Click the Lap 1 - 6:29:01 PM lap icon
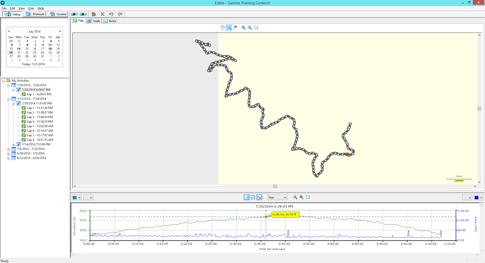Image resolution: width=485 pixels, height=263 pixels. point(24,94)
